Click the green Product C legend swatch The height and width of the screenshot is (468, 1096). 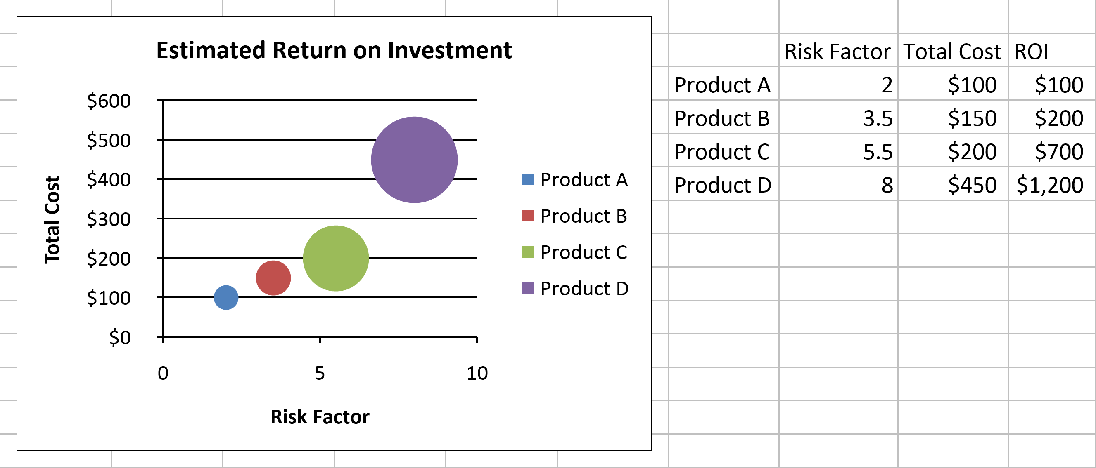tap(528, 252)
